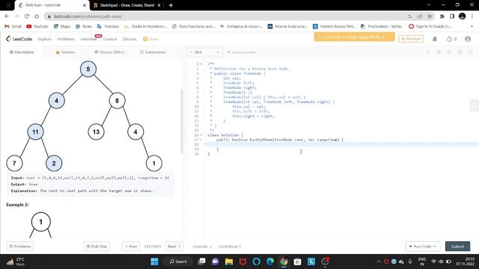Open the Run Code dropdown
Screen dimensions: 479x269
[423, 247]
